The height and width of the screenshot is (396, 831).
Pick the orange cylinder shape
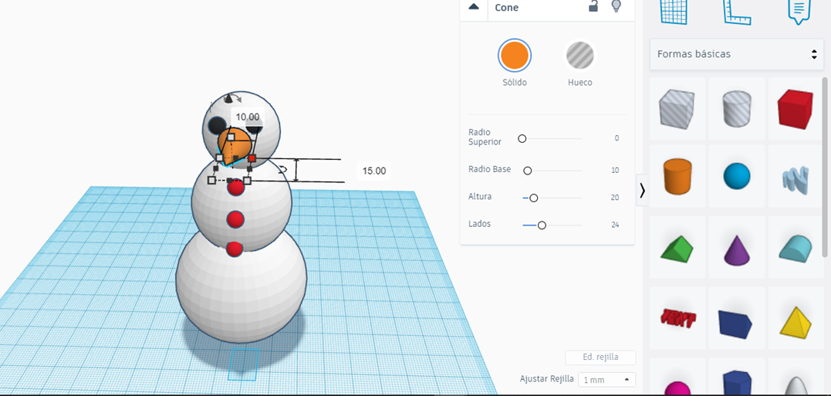coord(677,176)
